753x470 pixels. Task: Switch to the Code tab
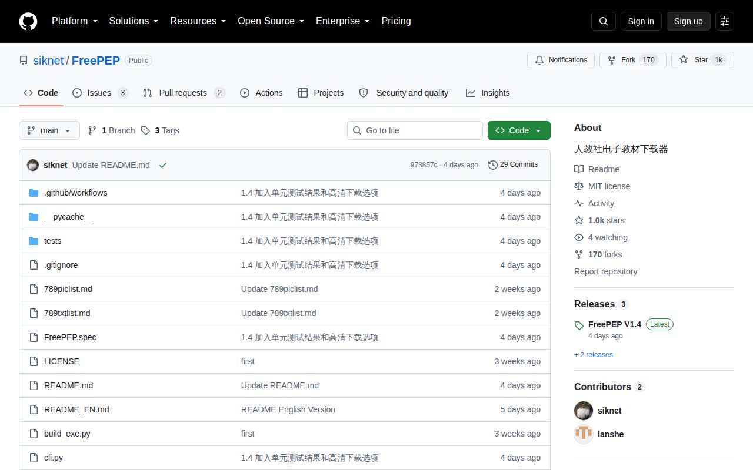click(41, 93)
